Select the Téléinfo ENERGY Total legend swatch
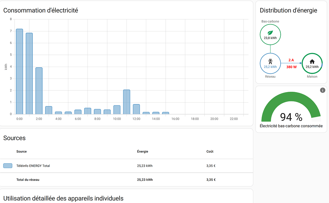This screenshot has height=203, width=329. (8, 166)
